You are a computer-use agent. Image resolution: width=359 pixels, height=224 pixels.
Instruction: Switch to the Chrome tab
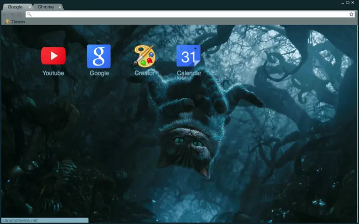coord(45,7)
